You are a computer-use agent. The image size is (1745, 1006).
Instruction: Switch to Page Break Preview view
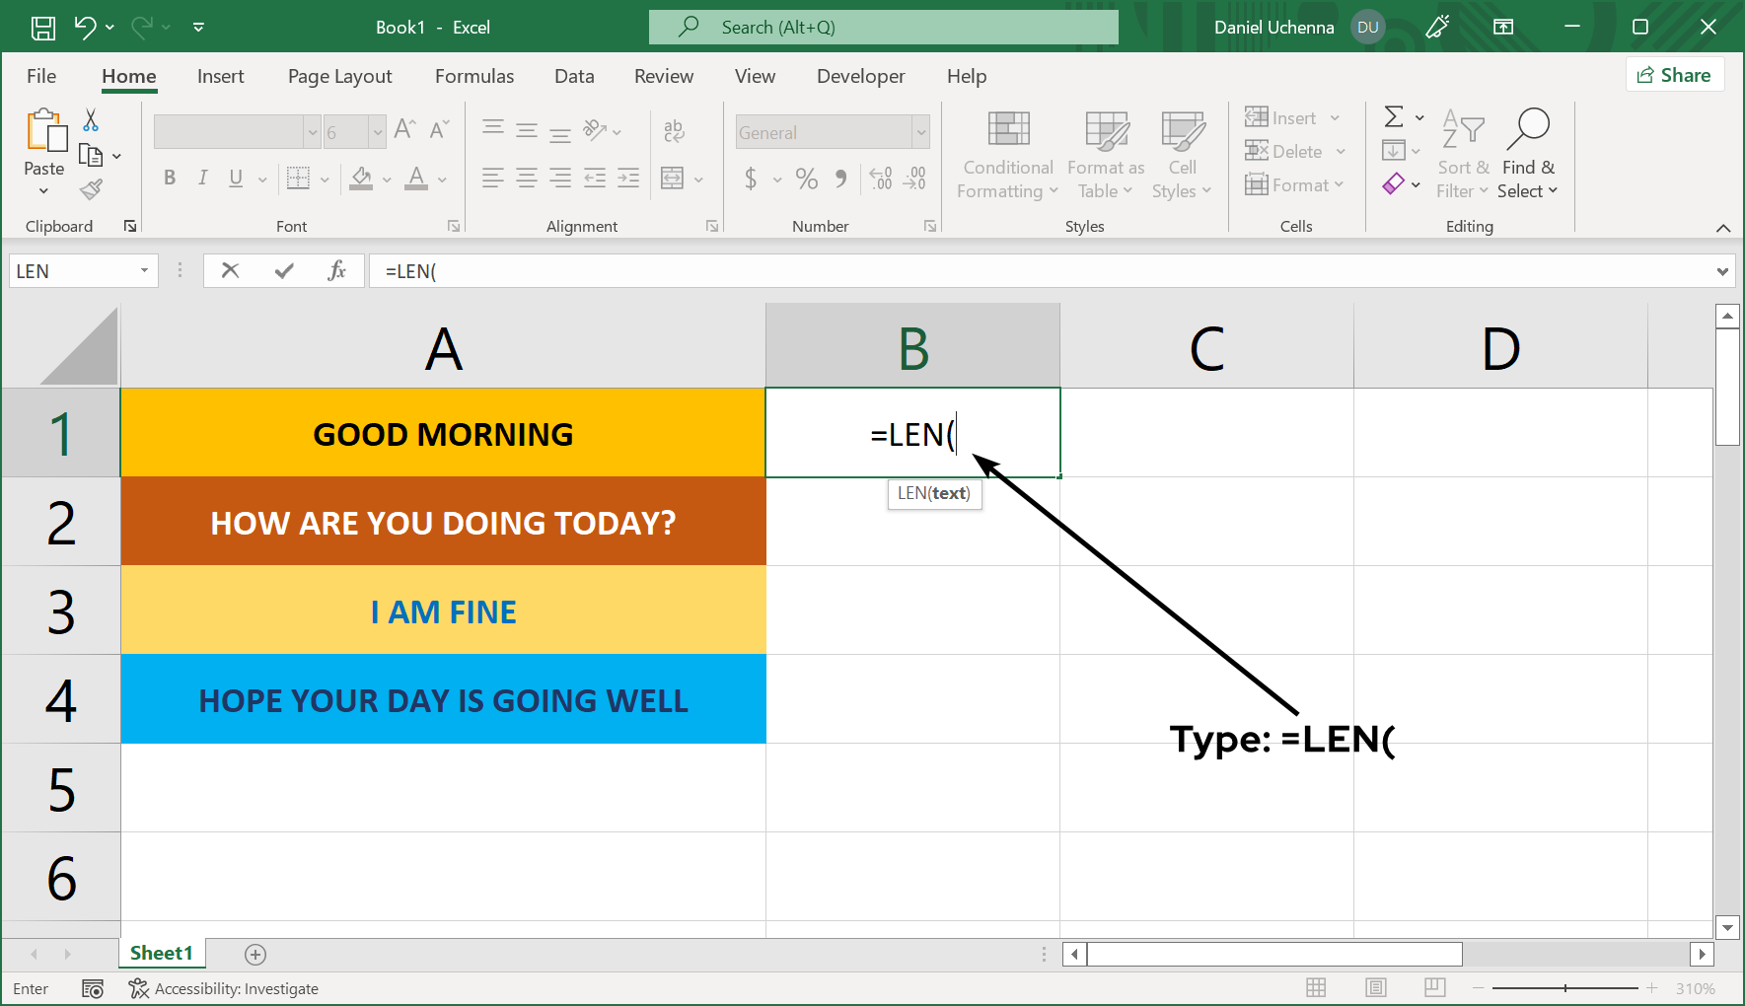[1435, 987]
